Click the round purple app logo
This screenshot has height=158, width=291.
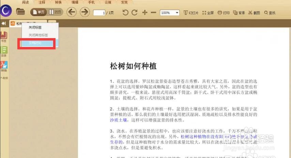(x=6, y=10)
